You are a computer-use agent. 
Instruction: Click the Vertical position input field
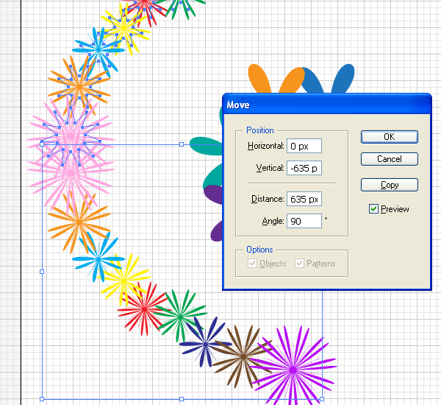(x=304, y=168)
